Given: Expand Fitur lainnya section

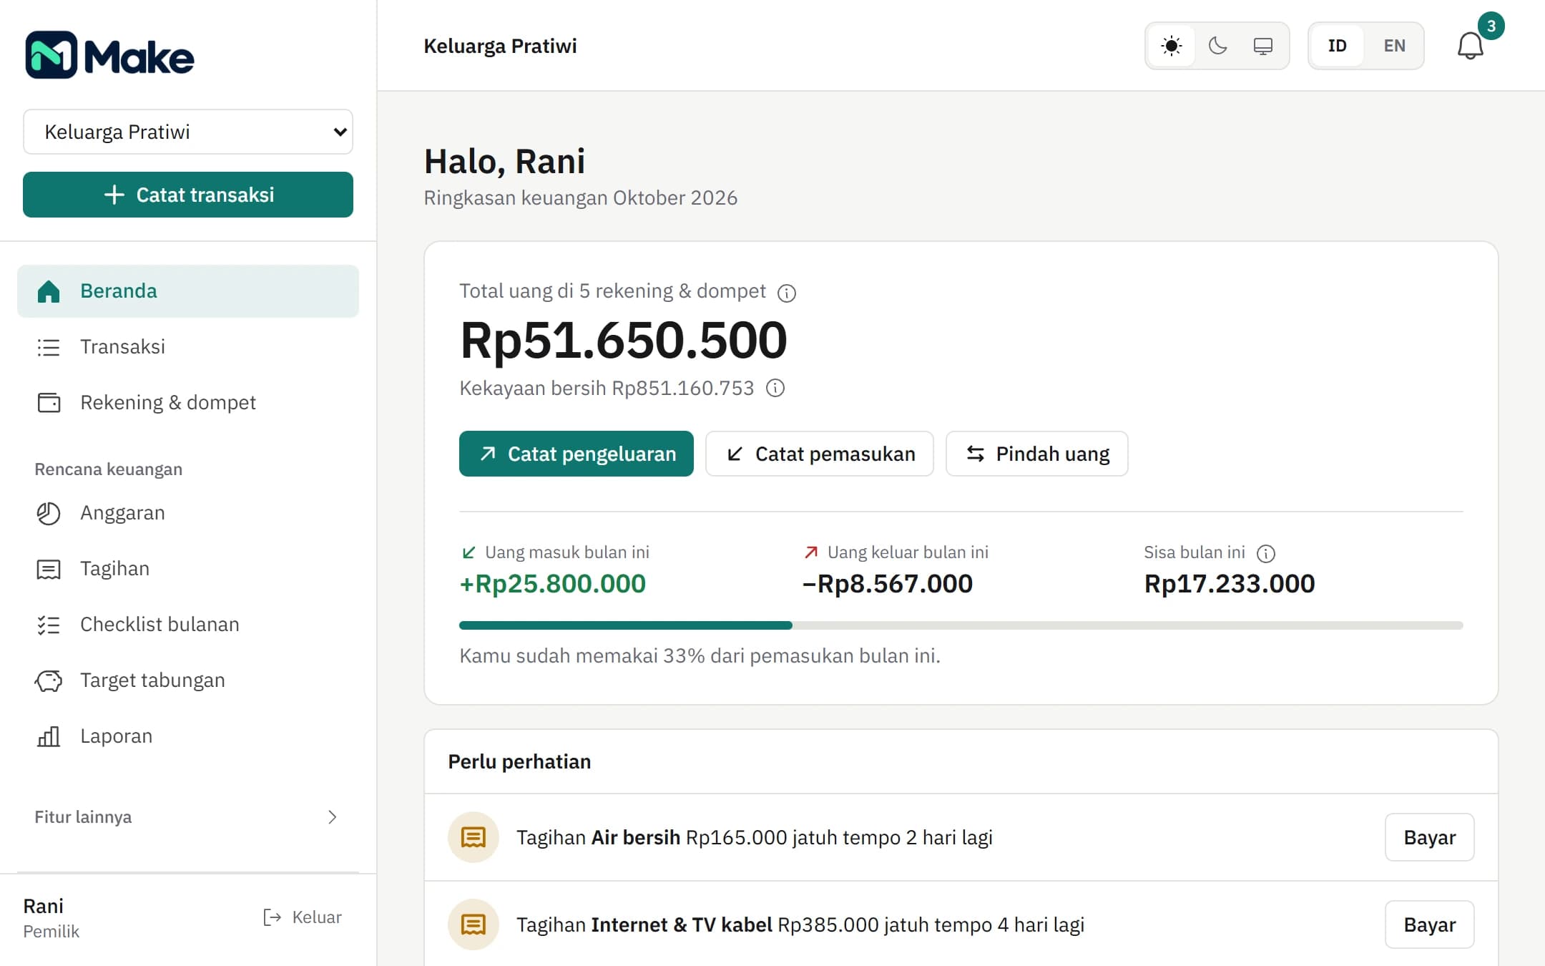Looking at the screenshot, I should pos(188,817).
